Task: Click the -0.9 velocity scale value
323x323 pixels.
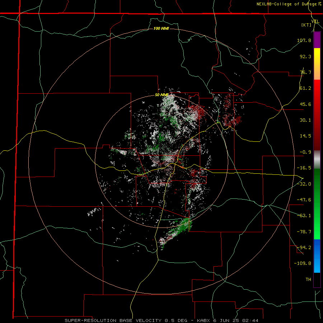Action: 305,152
